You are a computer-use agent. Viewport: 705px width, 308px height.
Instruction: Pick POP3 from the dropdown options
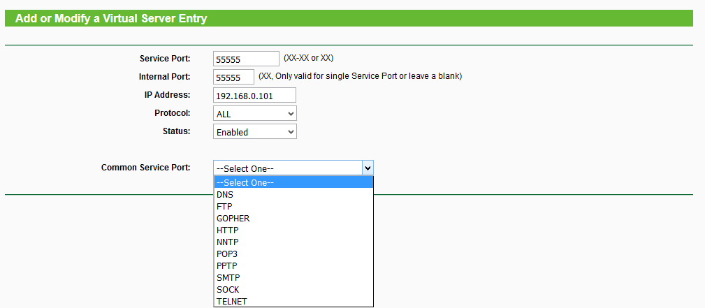coord(293,254)
